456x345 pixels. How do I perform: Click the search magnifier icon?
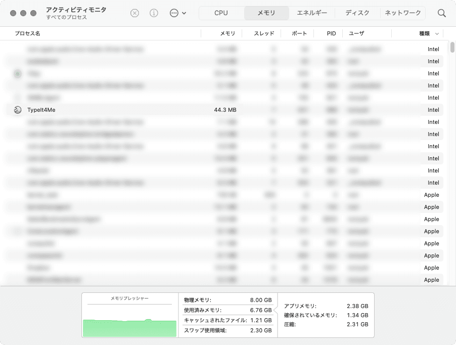[x=442, y=13]
